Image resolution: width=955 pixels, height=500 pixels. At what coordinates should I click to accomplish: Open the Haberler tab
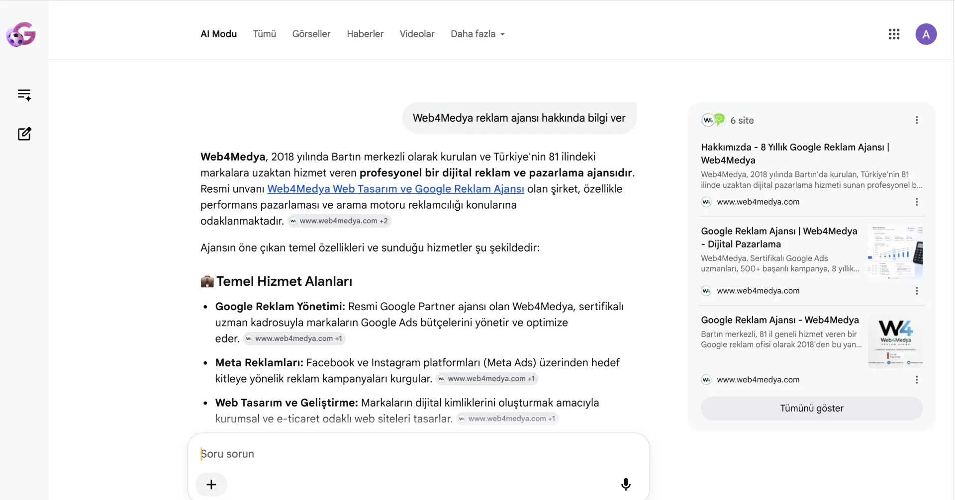(x=365, y=34)
